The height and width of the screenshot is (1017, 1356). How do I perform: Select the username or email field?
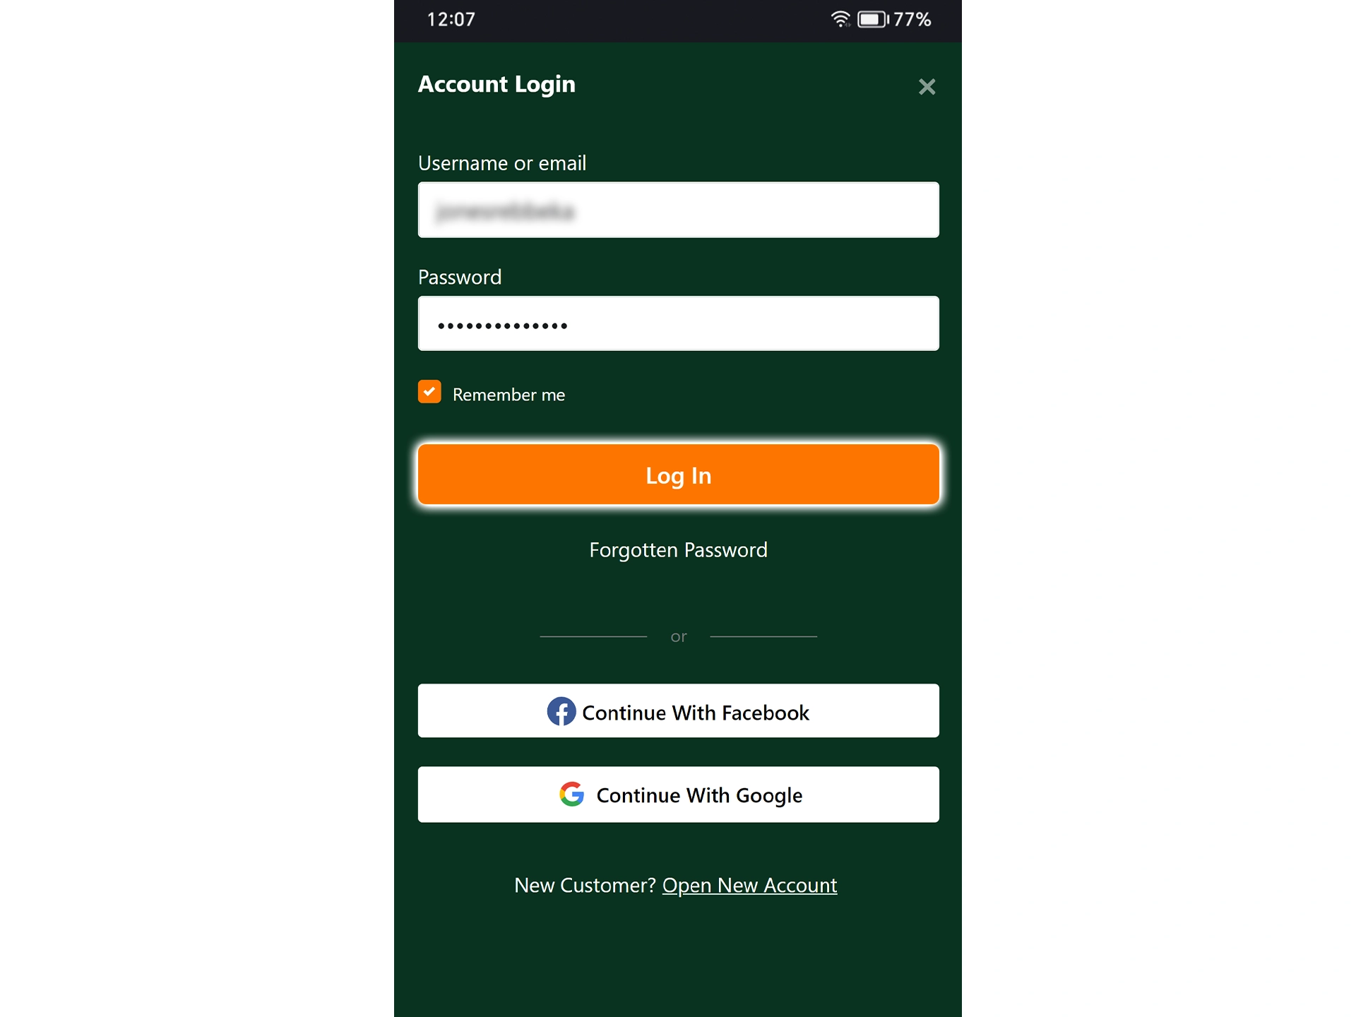678,209
